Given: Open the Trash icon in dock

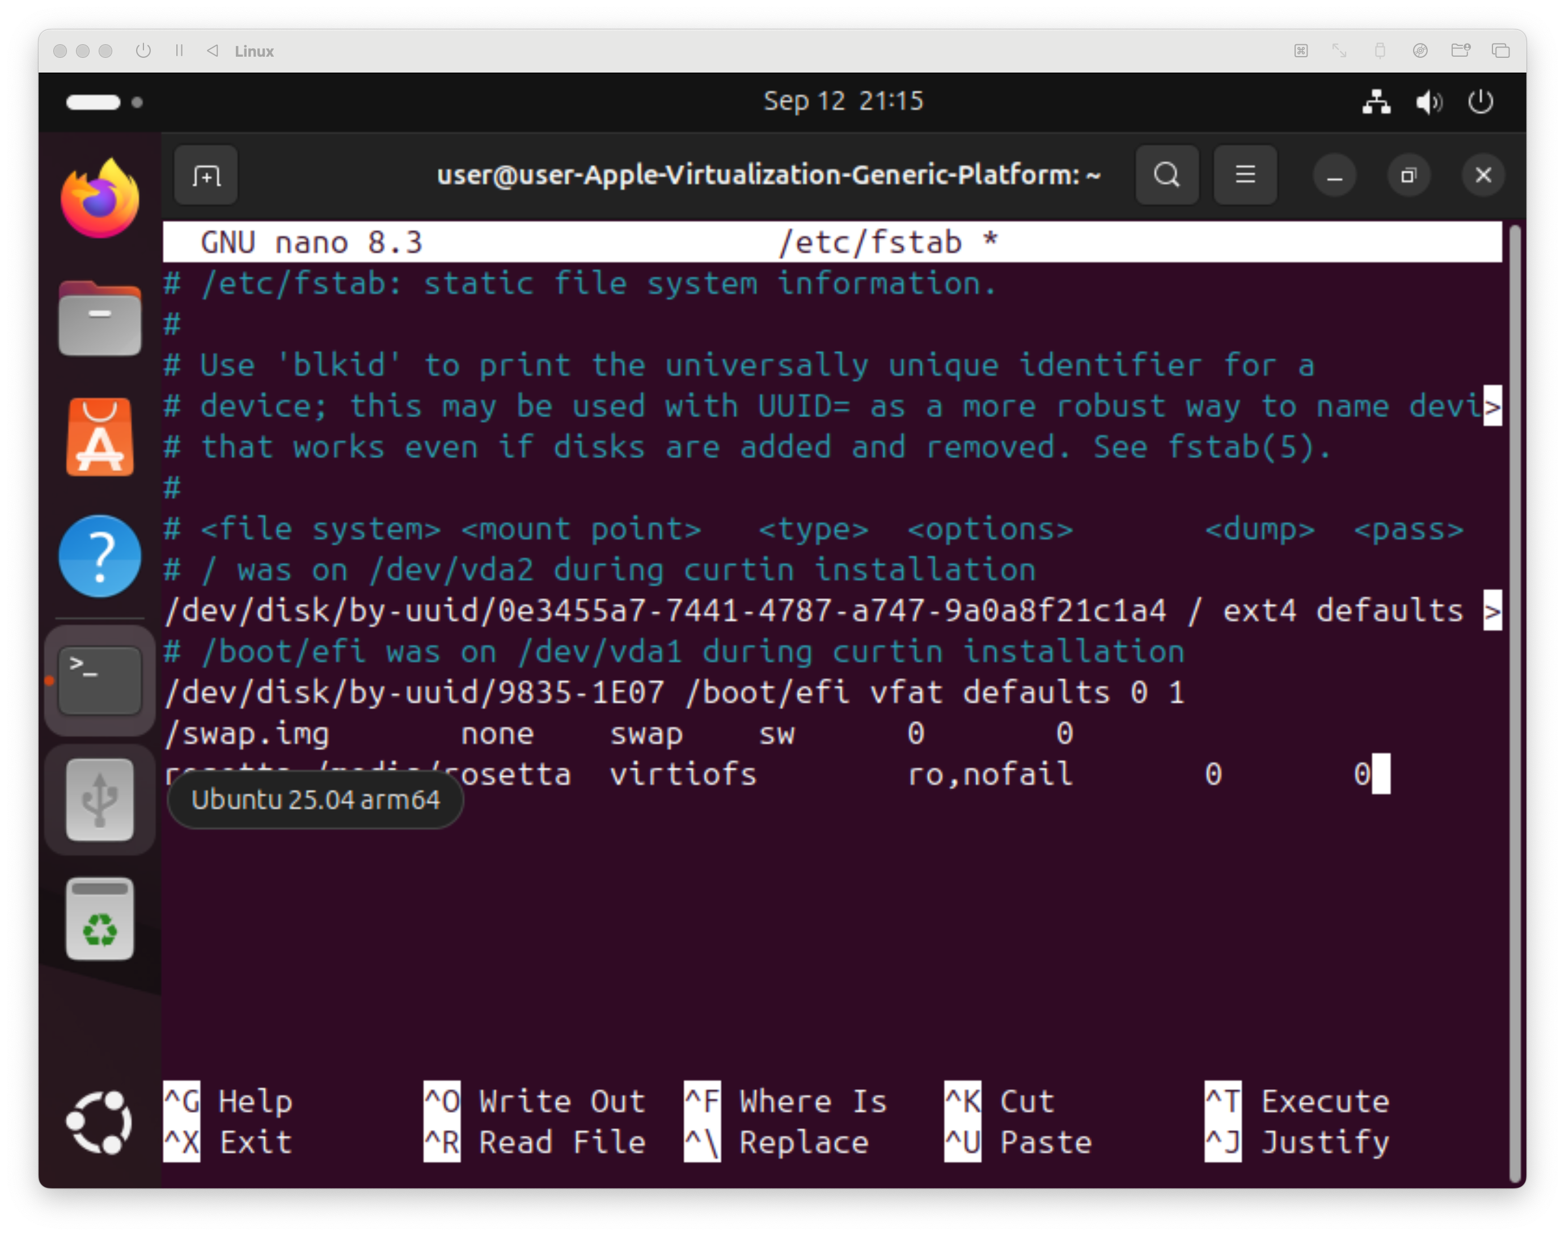Looking at the screenshot, I should pyautogui.click(x=100, y=919).
